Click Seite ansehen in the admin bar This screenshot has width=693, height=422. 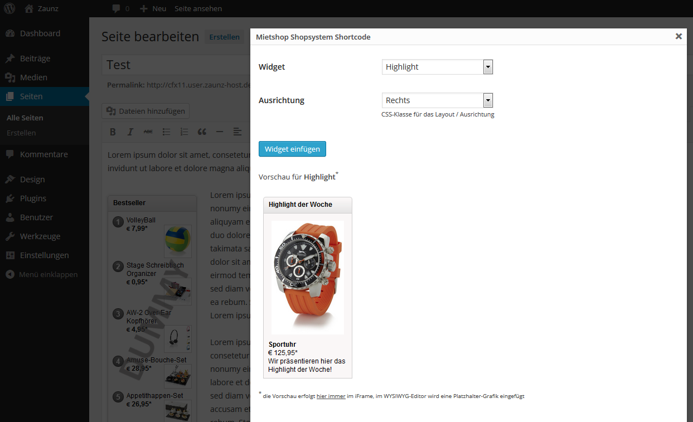[198, 8]
